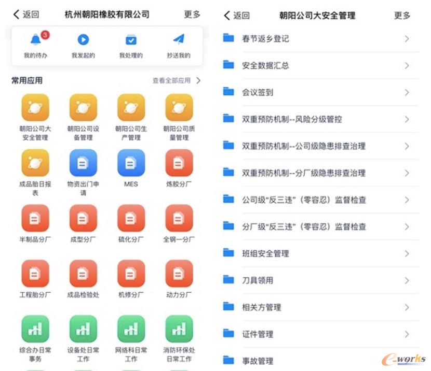
Task: Click 双重预防机制--公司级隐患排查治理 text
Action: pos(304,147)
